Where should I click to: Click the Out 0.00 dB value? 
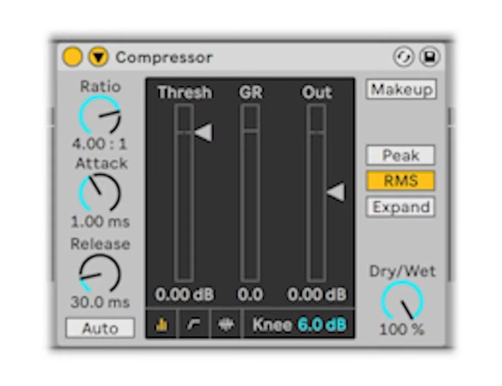click(x=317, y=294)
